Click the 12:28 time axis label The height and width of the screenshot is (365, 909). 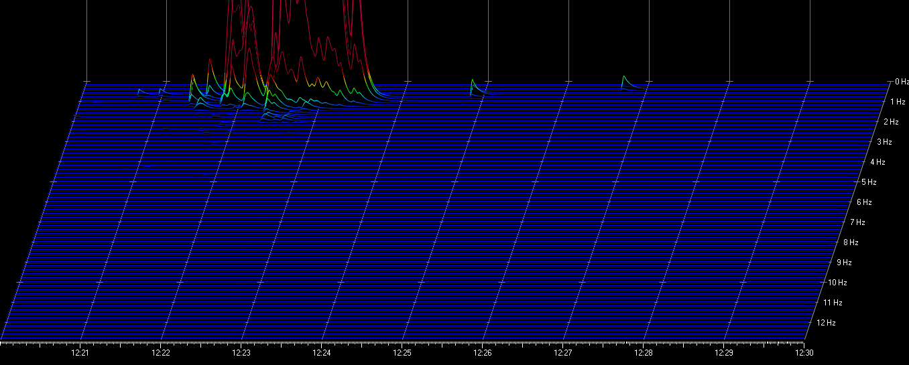pyautogui.click(x=644, y=352)
